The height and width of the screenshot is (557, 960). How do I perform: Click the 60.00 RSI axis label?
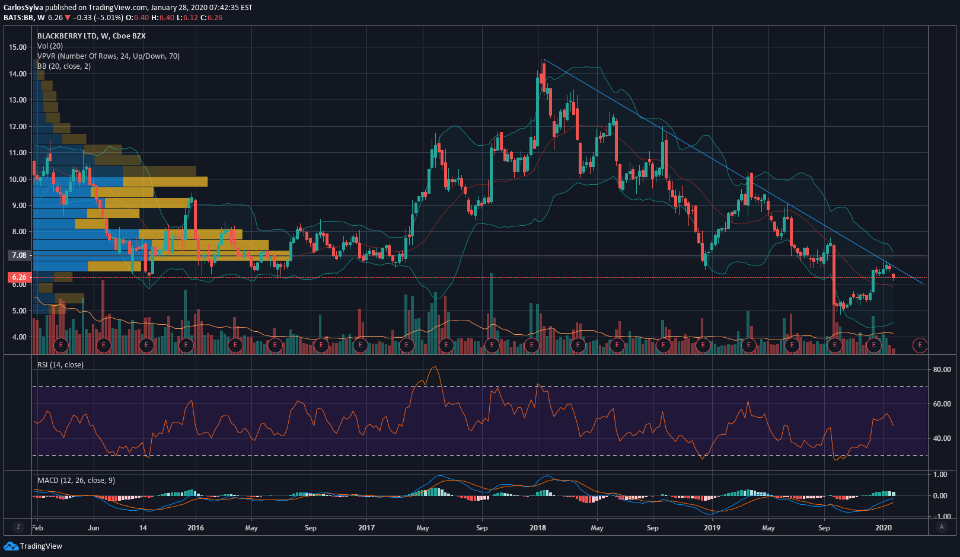[942, 404]
